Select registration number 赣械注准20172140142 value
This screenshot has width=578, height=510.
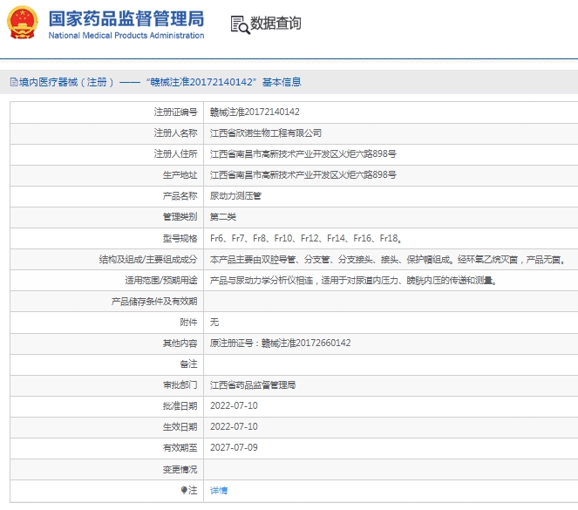coord(255,112)
